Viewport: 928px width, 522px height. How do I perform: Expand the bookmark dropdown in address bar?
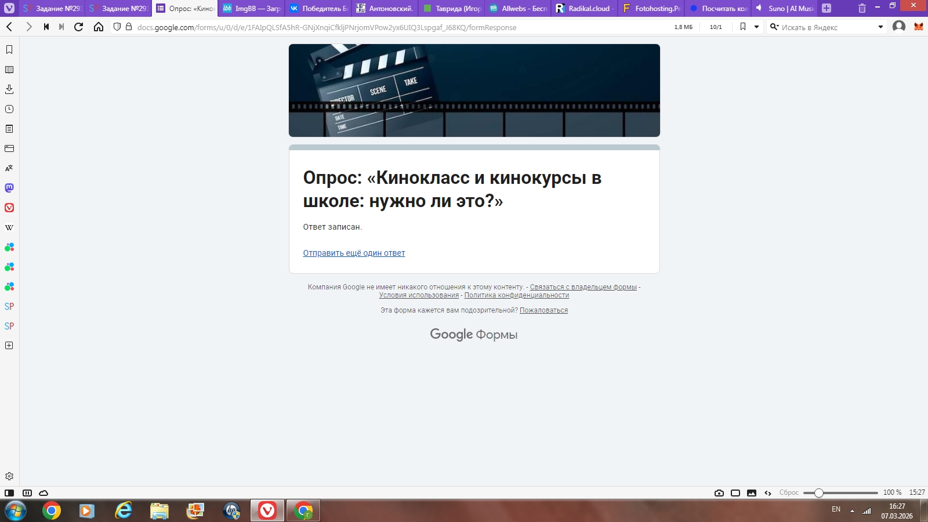coord(756,27)
